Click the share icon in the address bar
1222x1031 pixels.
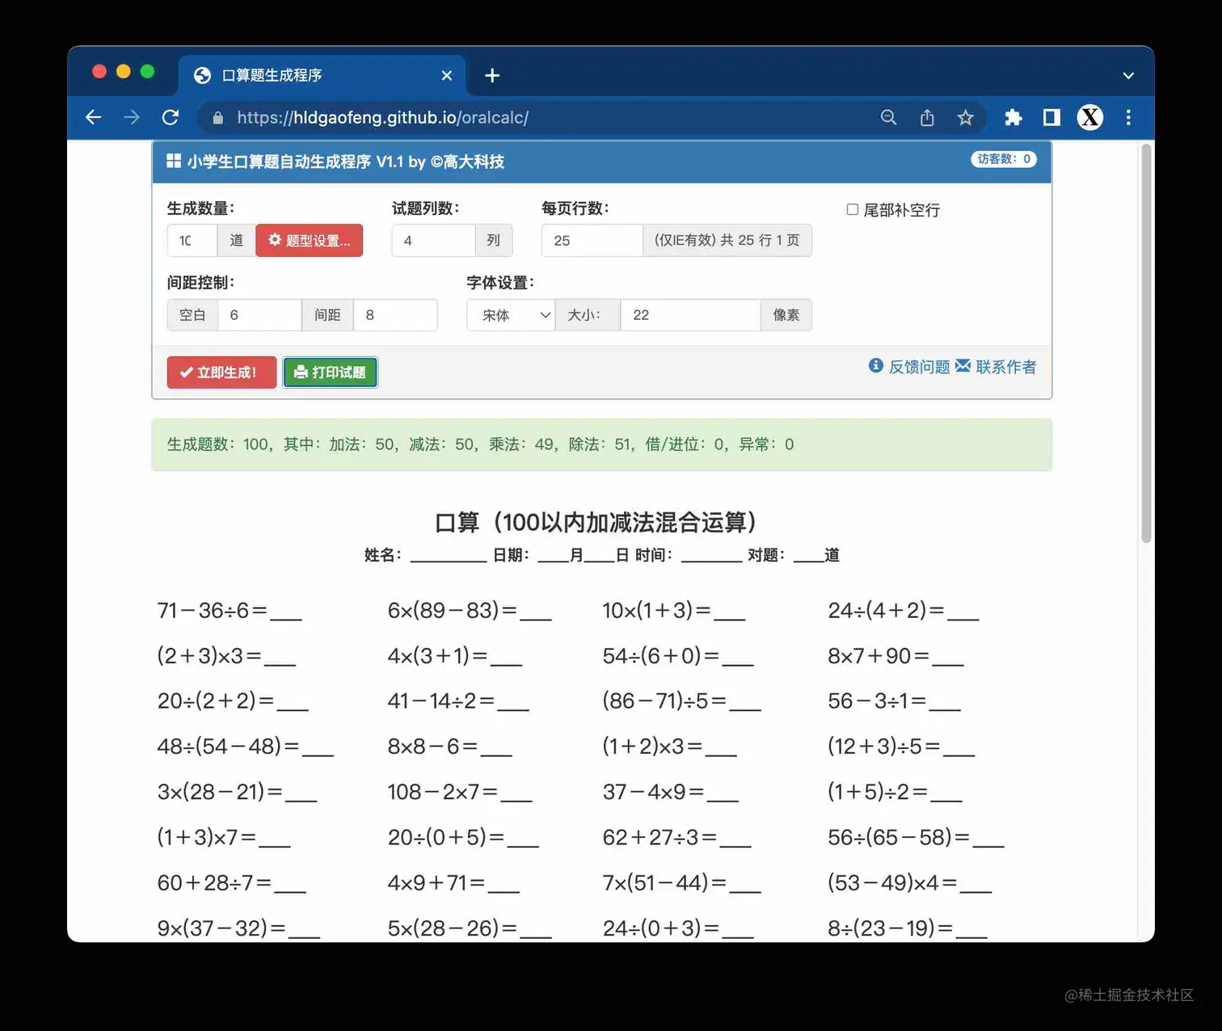[x=927, y=117]
